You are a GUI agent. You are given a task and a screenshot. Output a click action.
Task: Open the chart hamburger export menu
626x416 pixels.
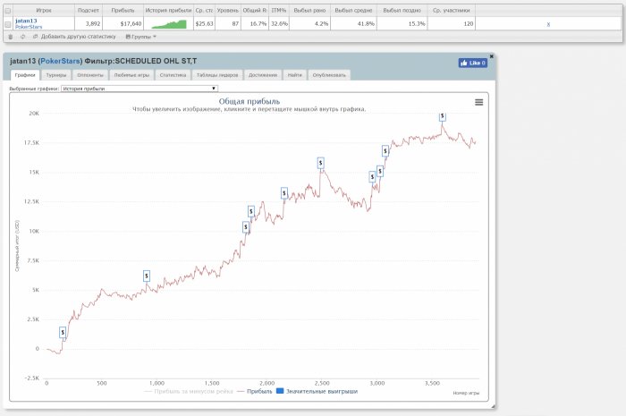pos(479,102)
